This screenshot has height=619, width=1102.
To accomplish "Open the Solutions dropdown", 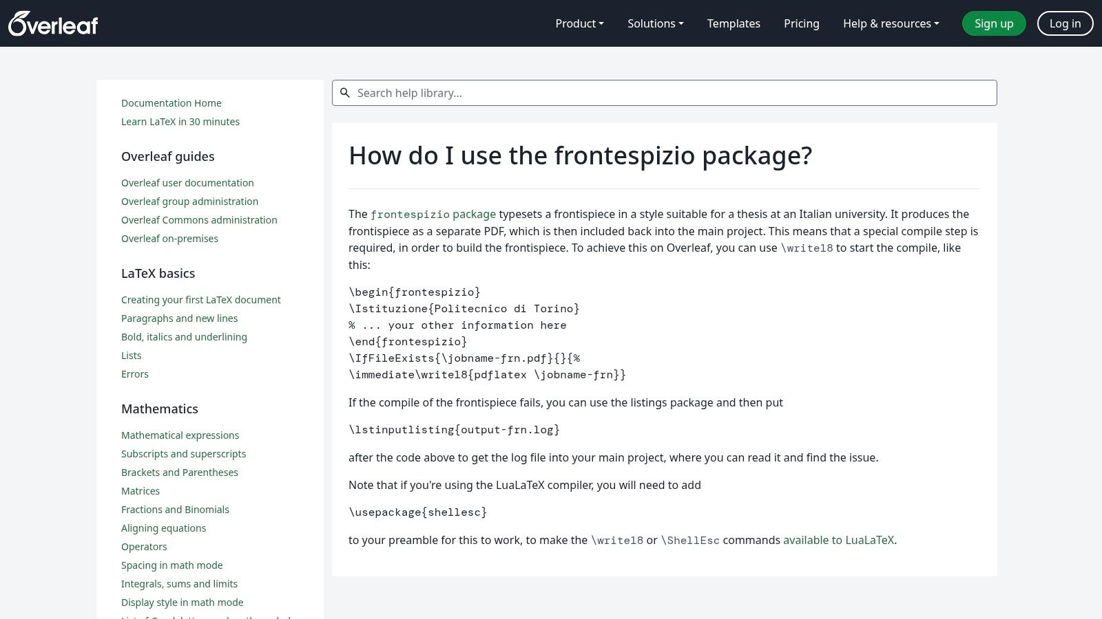I will click(654, 23).
